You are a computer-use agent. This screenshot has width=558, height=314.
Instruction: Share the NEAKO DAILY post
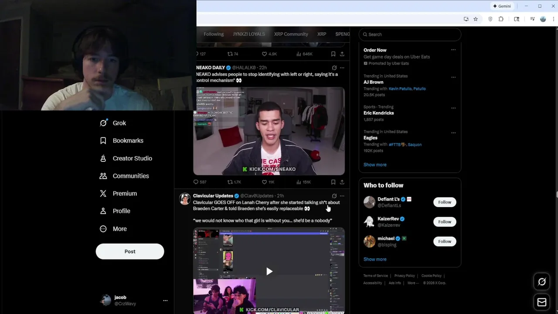point(342,182)
